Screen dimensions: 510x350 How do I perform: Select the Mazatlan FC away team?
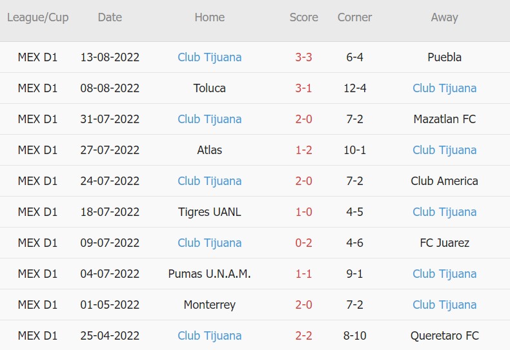[x=444, y=119]
